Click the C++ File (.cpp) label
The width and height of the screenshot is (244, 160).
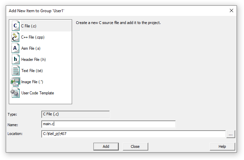point(33,37)
